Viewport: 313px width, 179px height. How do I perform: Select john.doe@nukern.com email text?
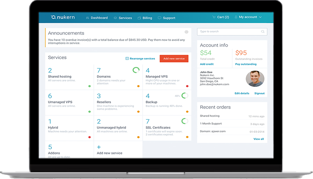click(215, 84)
